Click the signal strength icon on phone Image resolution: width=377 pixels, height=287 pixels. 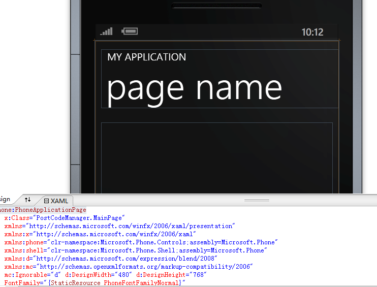tap(107, 31)
